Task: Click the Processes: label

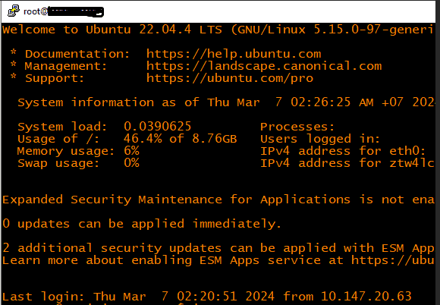Action: pos(297,127)
